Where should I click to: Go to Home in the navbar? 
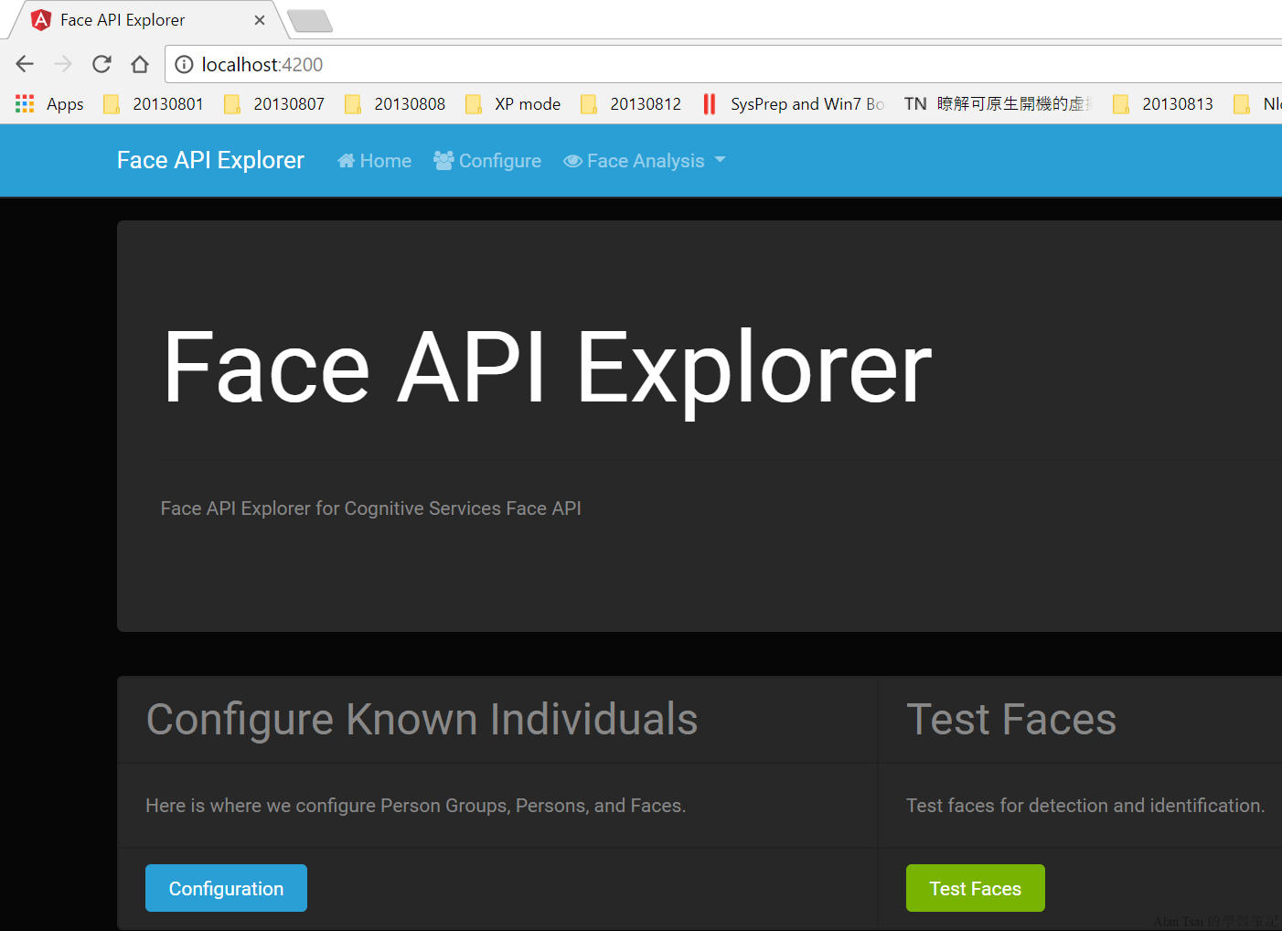point(375,161)
